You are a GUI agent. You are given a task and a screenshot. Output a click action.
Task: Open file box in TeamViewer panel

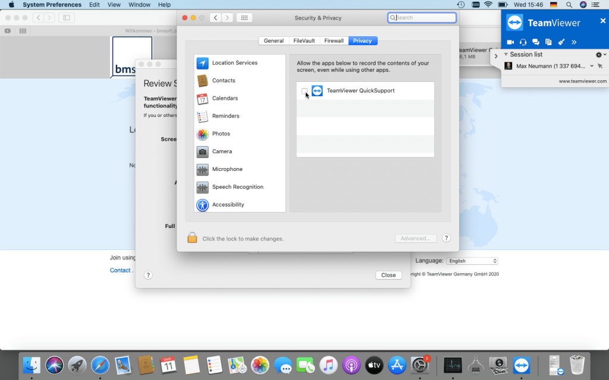(548, 42)
